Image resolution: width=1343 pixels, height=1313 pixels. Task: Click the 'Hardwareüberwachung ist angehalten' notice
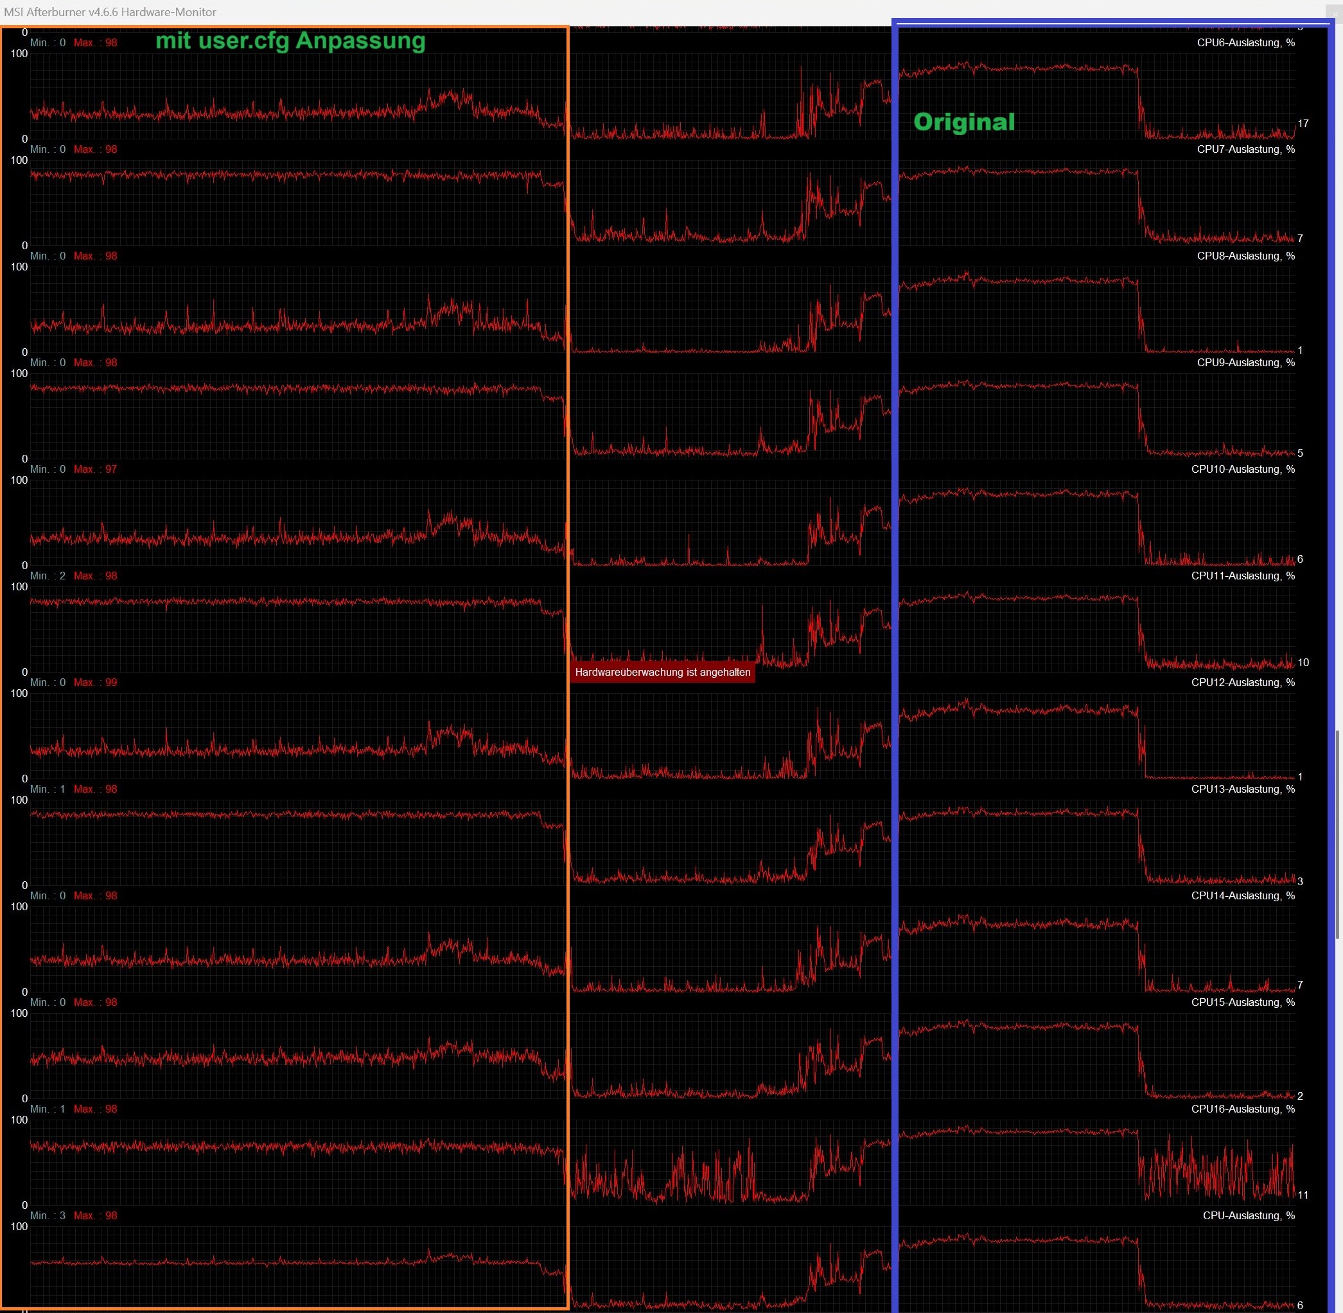pos(662,673)
